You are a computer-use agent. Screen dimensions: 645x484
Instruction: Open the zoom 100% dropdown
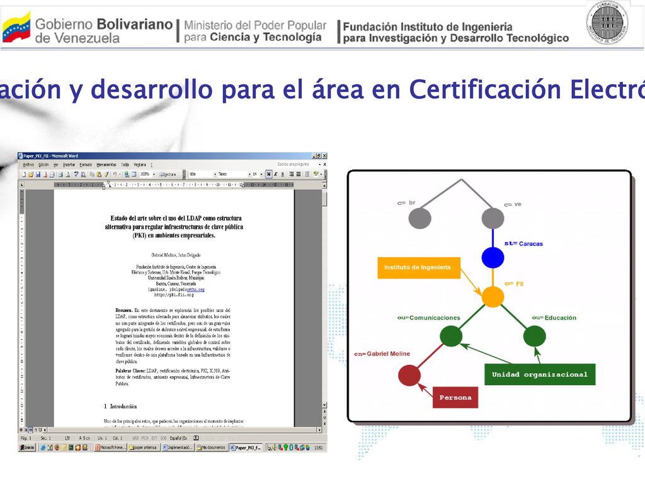click(154, 175)
